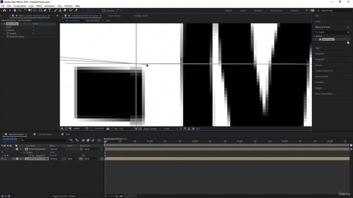
Task: Select the Selection arrow tool
Action: (10, 10)
